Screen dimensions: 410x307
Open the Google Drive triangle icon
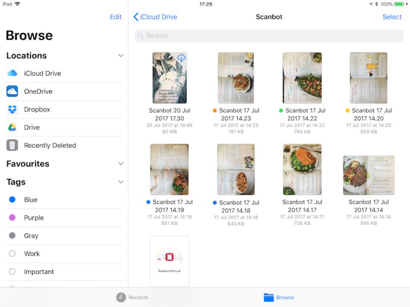pos(12,127)
